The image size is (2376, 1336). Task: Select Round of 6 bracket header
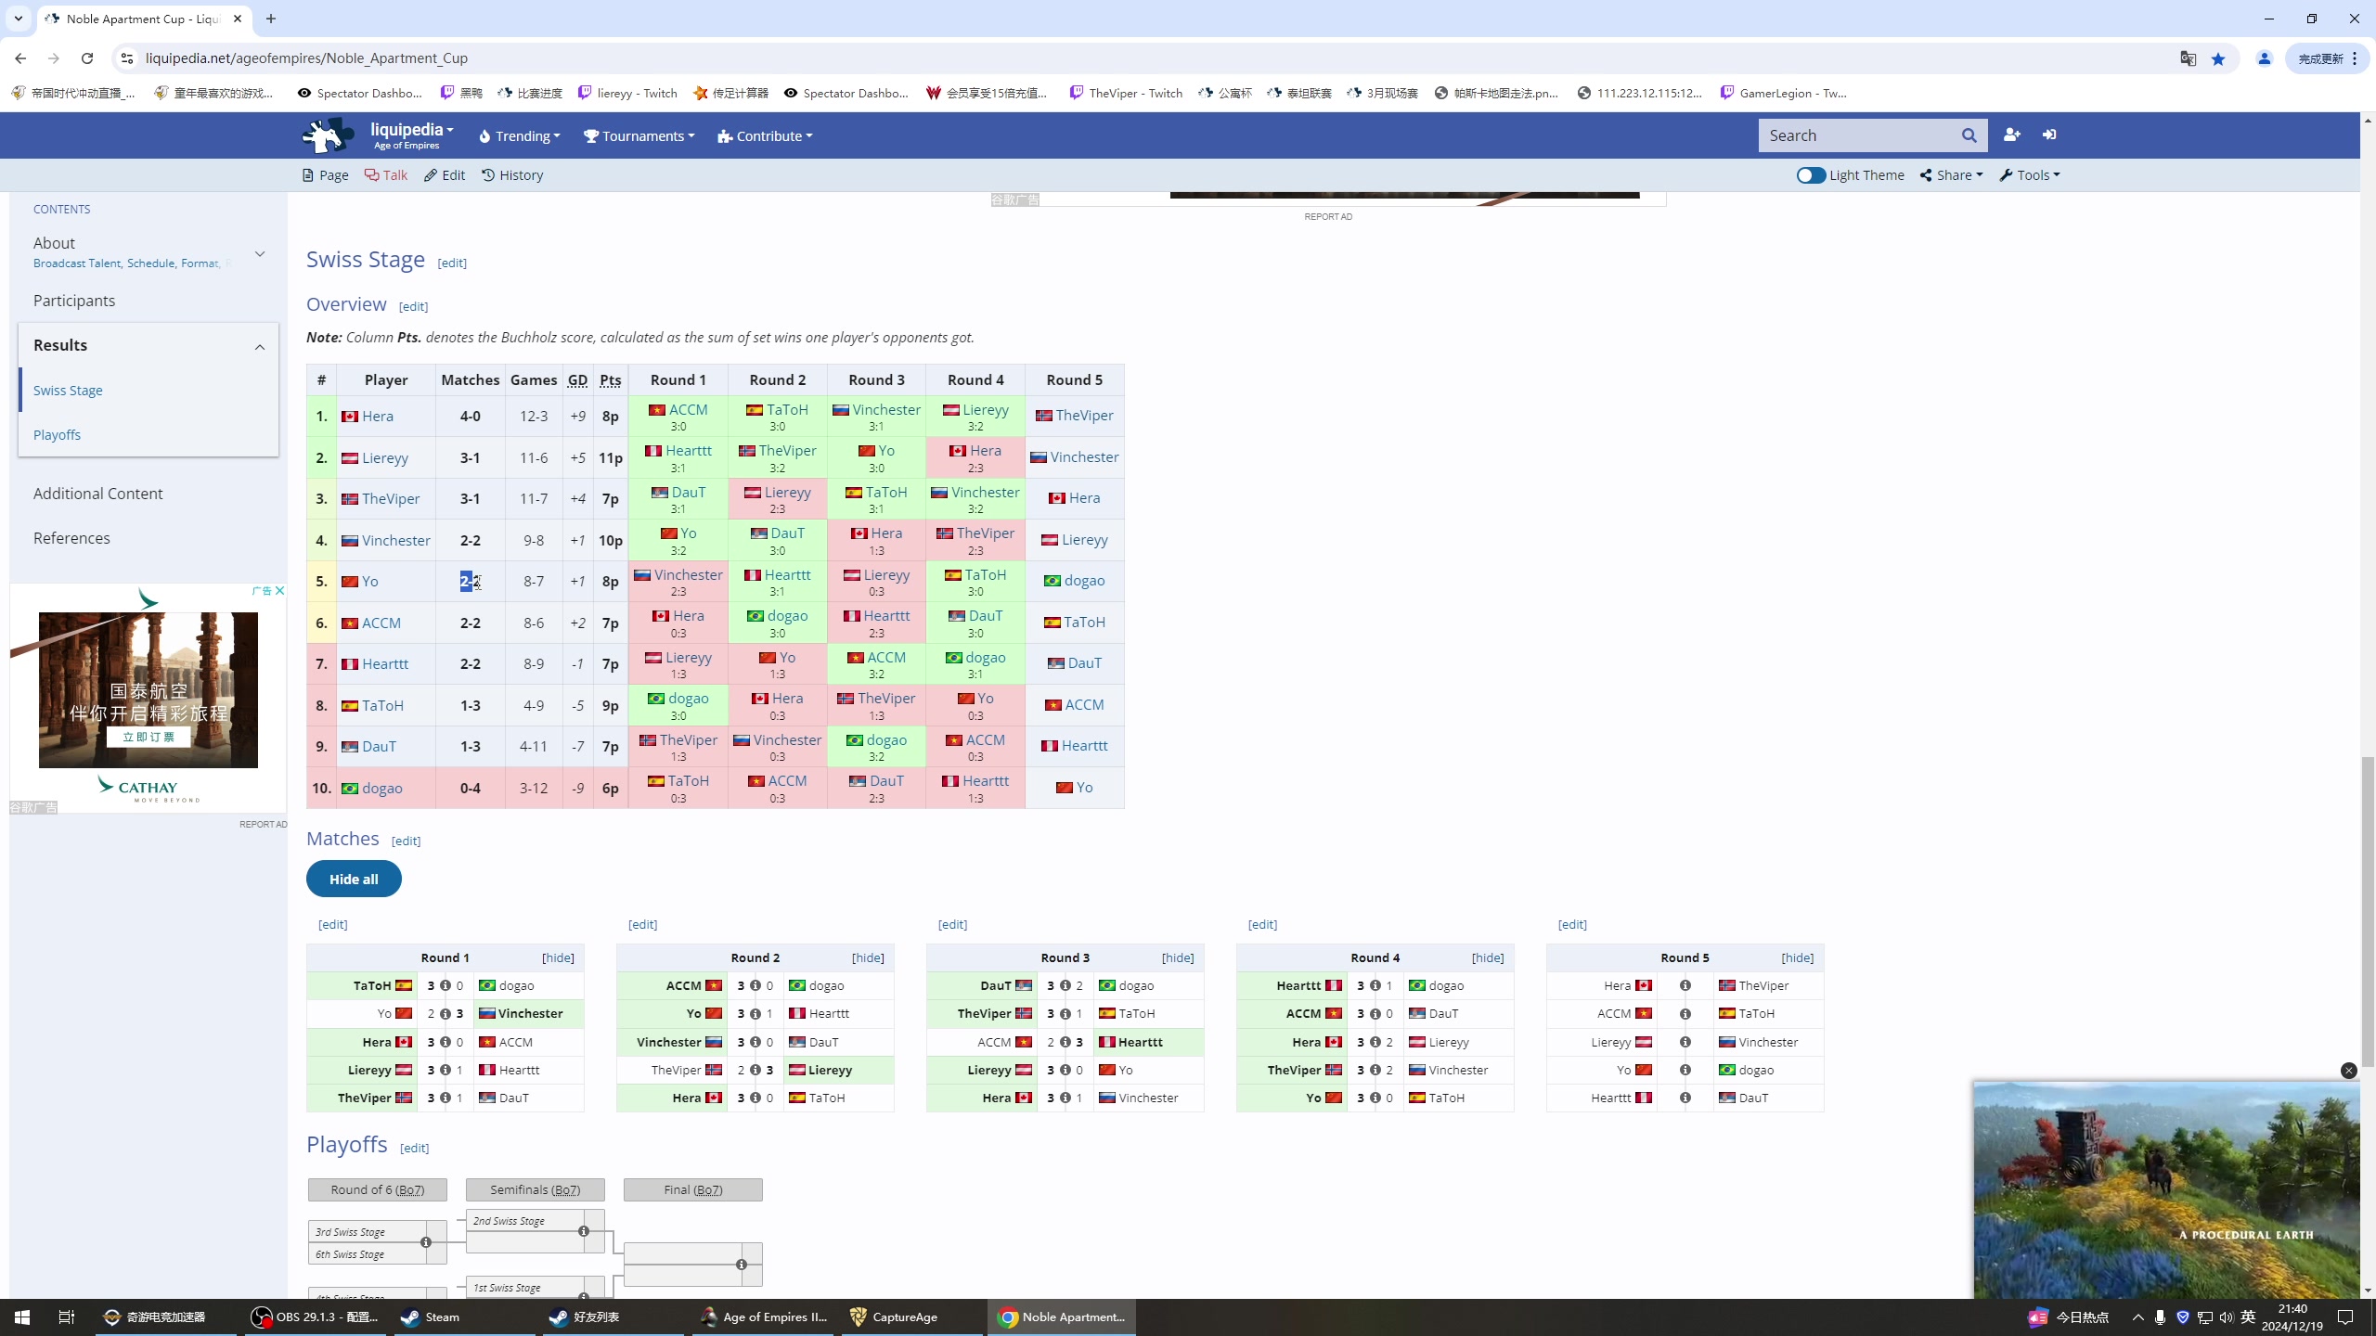pos(378,1189)
